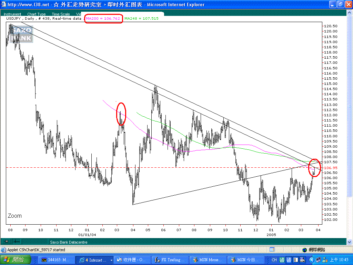Open the MSN Today taskbar window
The width and height of the screenshot is (353, 265).
[245, 260]
